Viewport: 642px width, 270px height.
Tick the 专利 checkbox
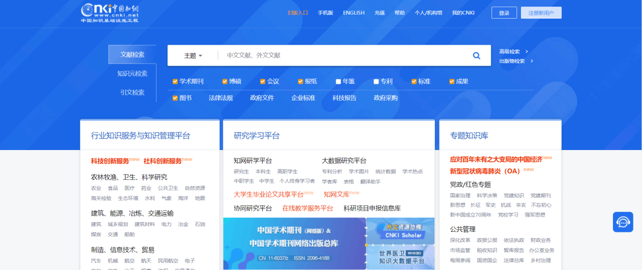tap(376, 81)
